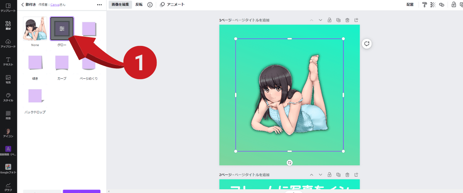The width and height of the screenshot is (463, 193).
Task: Select the テキスト (Text) sidebar tool
Action: (8, 61)
